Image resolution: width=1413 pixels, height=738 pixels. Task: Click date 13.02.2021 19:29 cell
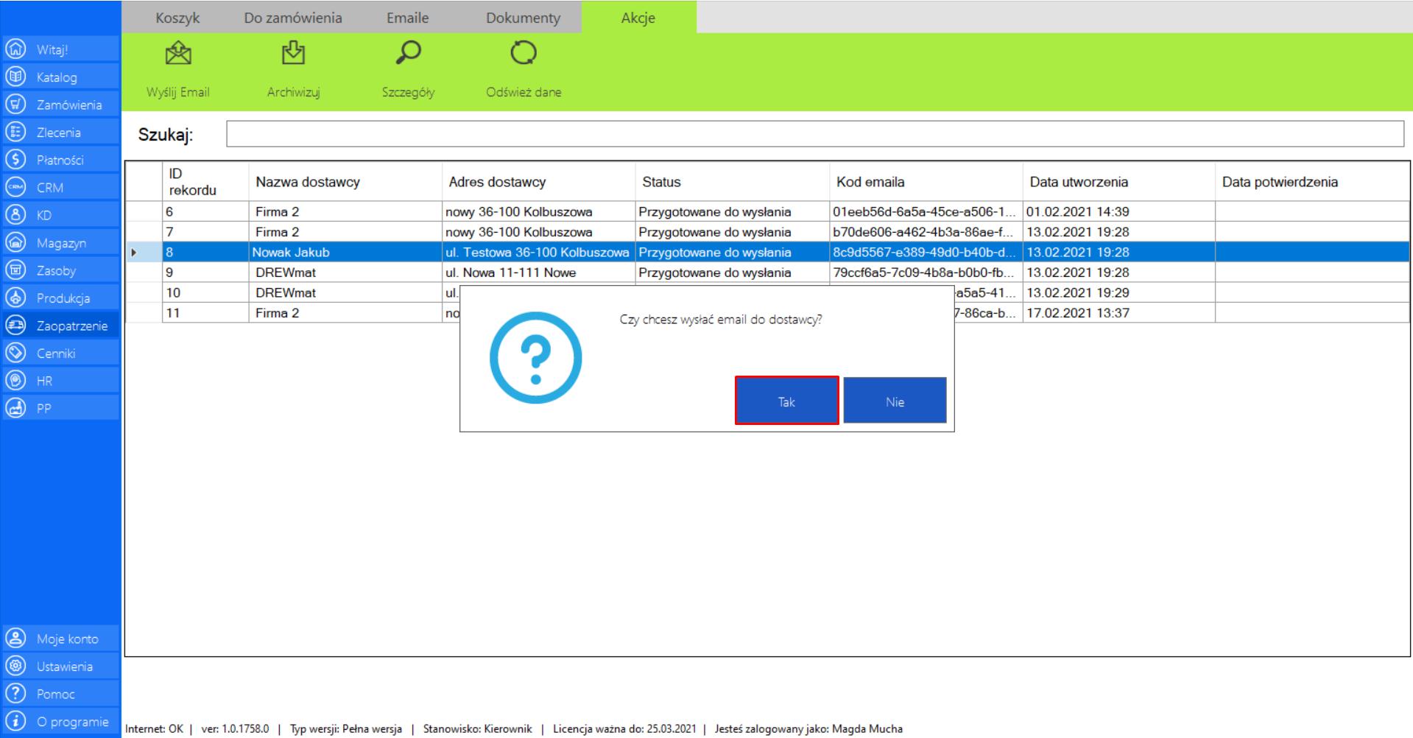click(1118, 292)
